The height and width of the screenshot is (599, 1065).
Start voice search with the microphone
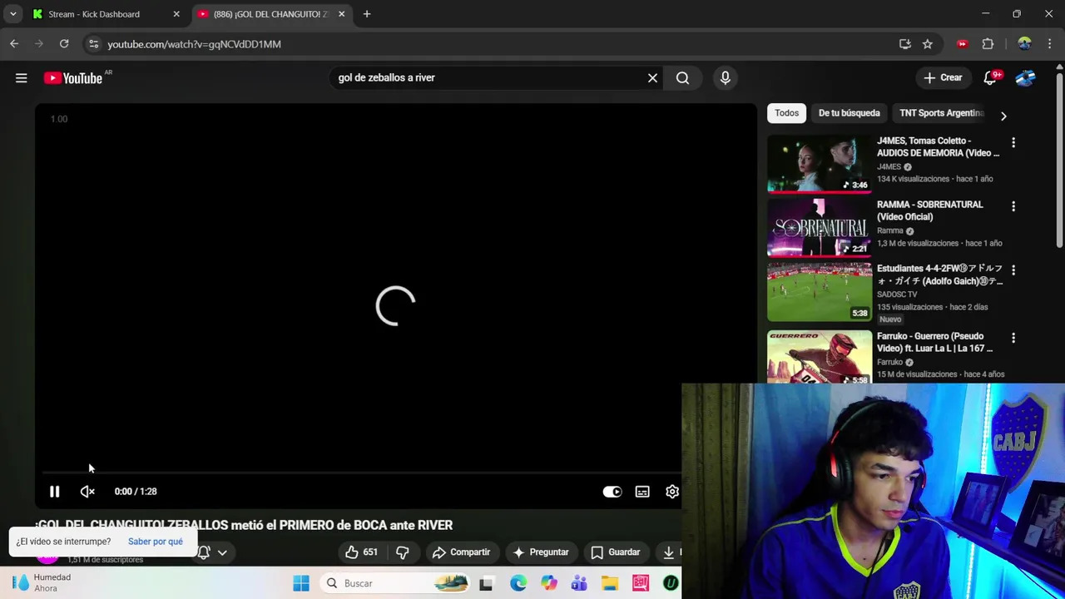coord(726,77)
